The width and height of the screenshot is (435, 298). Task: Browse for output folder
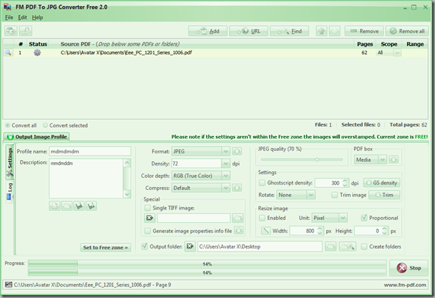(331, 247)
